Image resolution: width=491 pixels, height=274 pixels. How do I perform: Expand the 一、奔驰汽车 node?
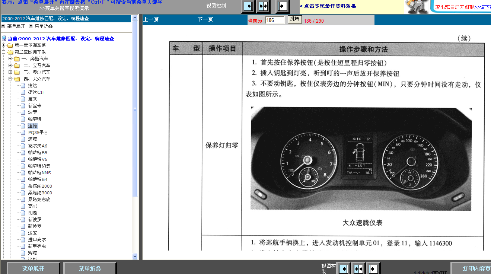pos(10,59)
